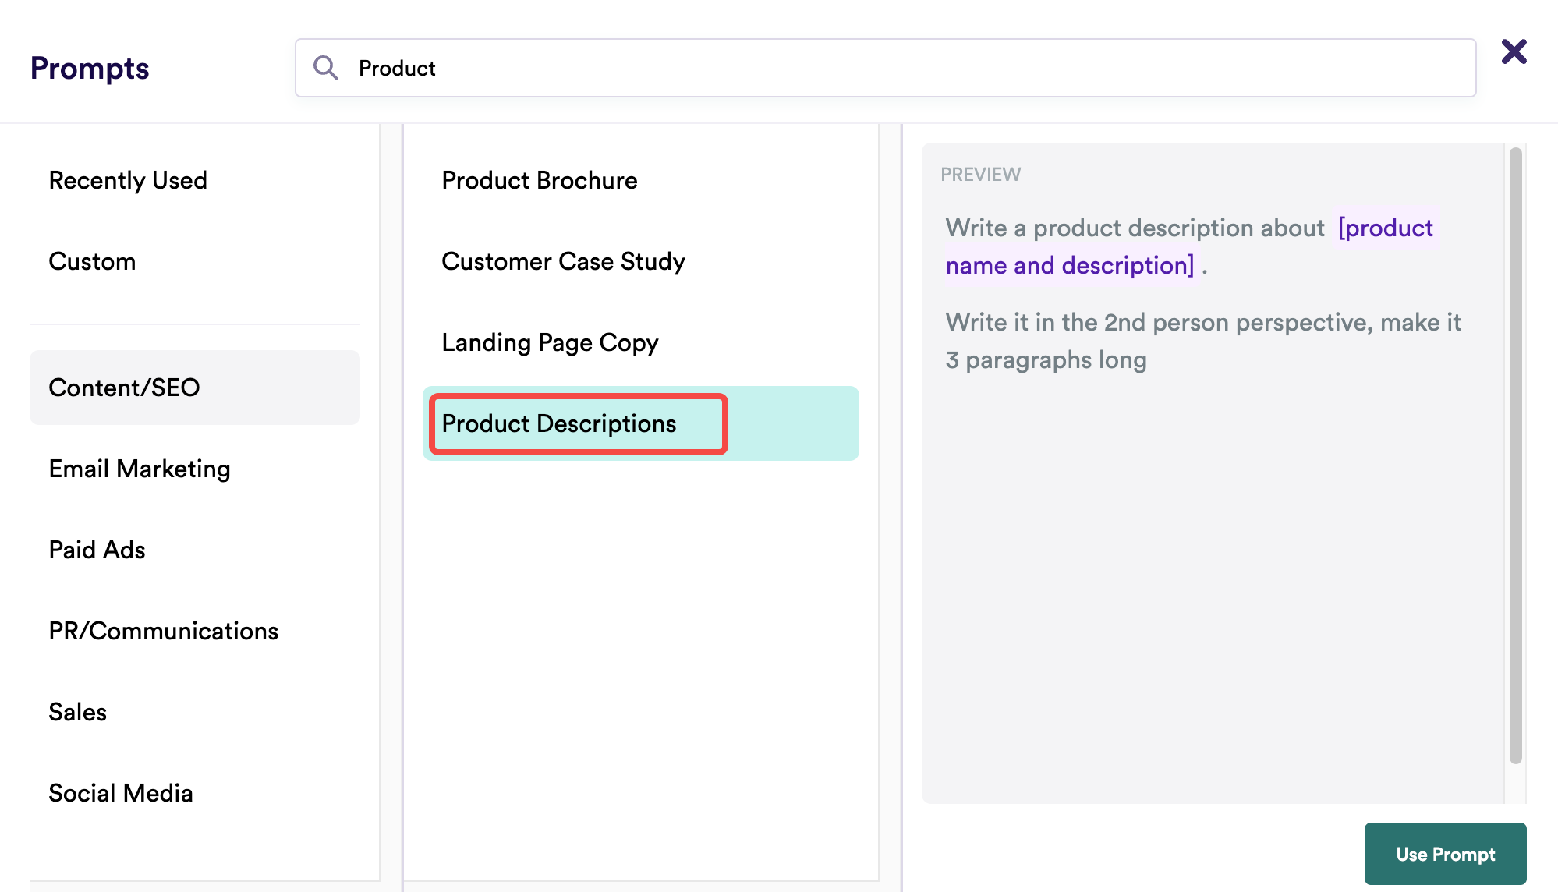Click the Prompts dialog title
Image resolution: width=1558 pixels, height=892 pixels.
90,69
